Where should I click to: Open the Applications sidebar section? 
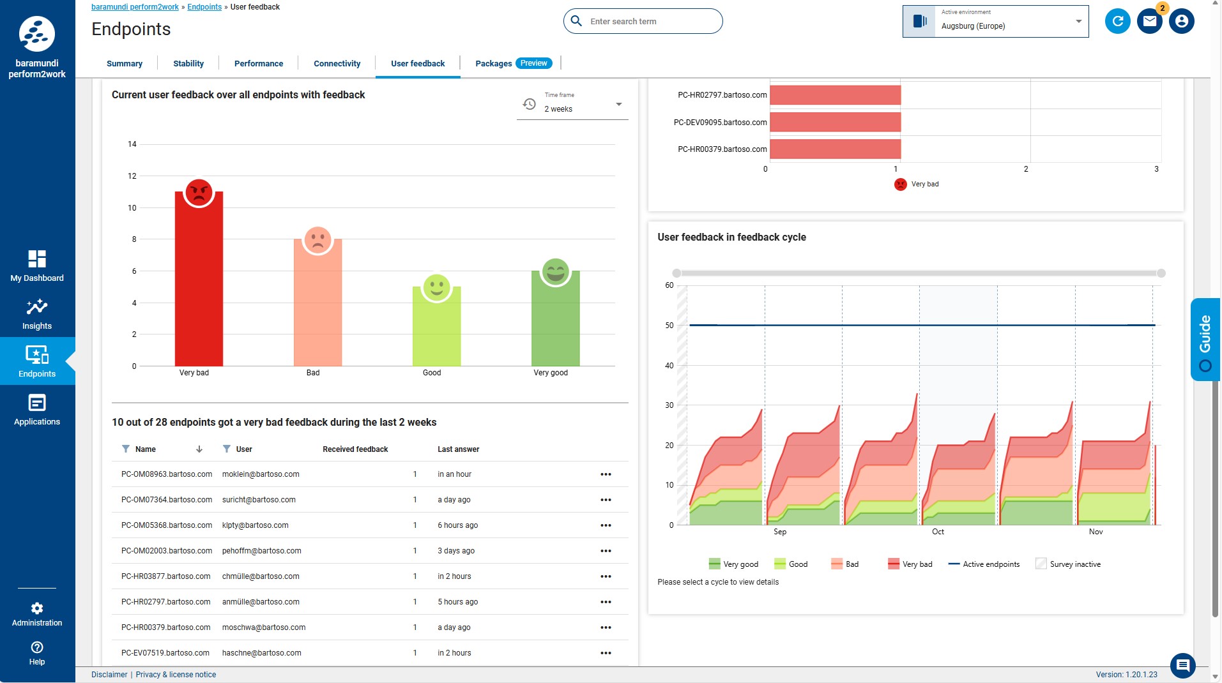[37, 410]
